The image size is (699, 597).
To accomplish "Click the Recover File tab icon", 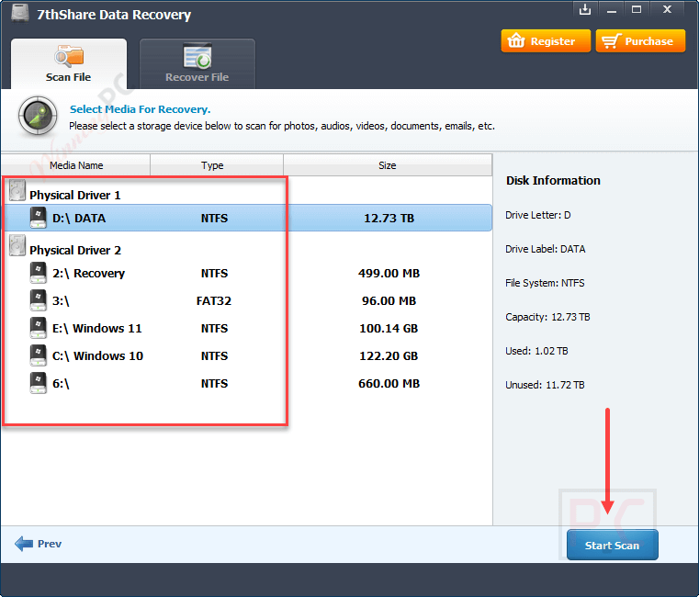I will pyautogui.click(x=197, y=56).
